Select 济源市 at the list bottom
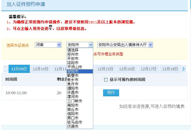The height and width of the screenshot is (130, 191). [x=73, y=127]
